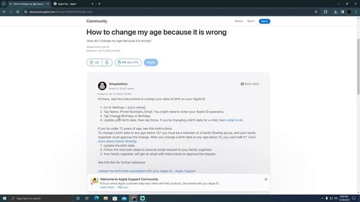Click the 'Sign up' banner link
360x202 pixels.
click(x=123, y=187)
